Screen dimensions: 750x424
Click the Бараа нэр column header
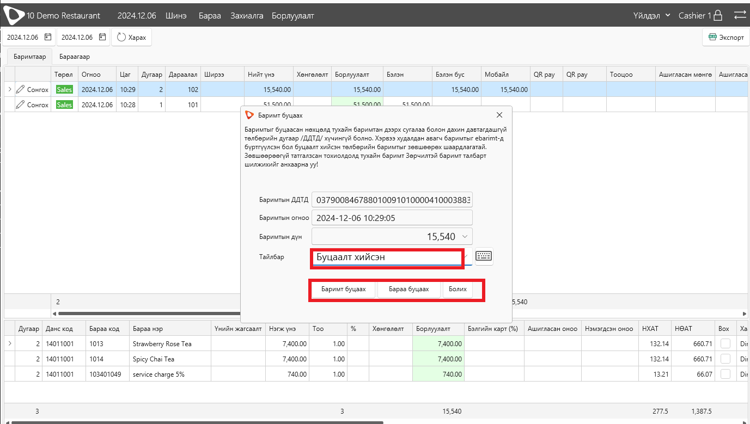tap(170, 328)
